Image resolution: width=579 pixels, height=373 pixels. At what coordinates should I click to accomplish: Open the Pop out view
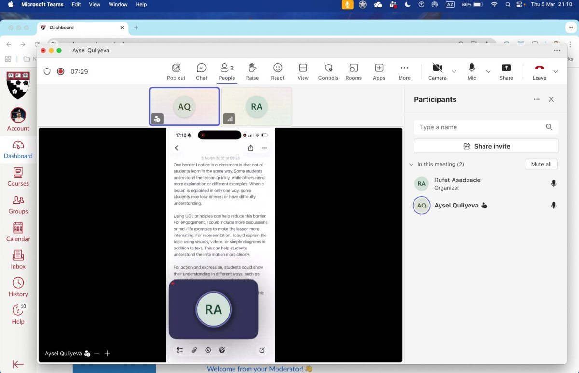pyautogui.click(x=176, y=71)
